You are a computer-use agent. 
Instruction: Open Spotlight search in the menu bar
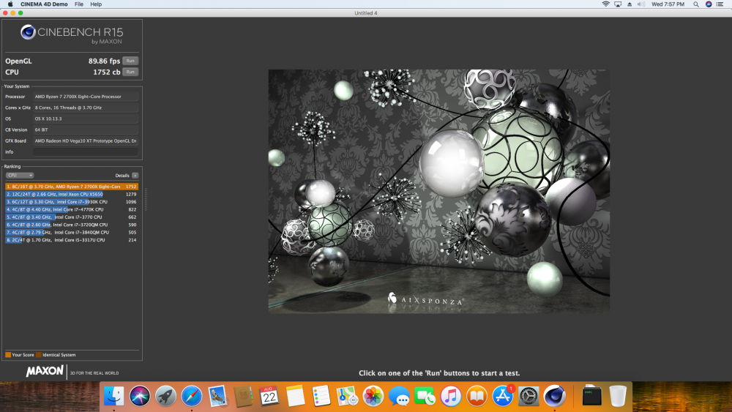point(696,4)
